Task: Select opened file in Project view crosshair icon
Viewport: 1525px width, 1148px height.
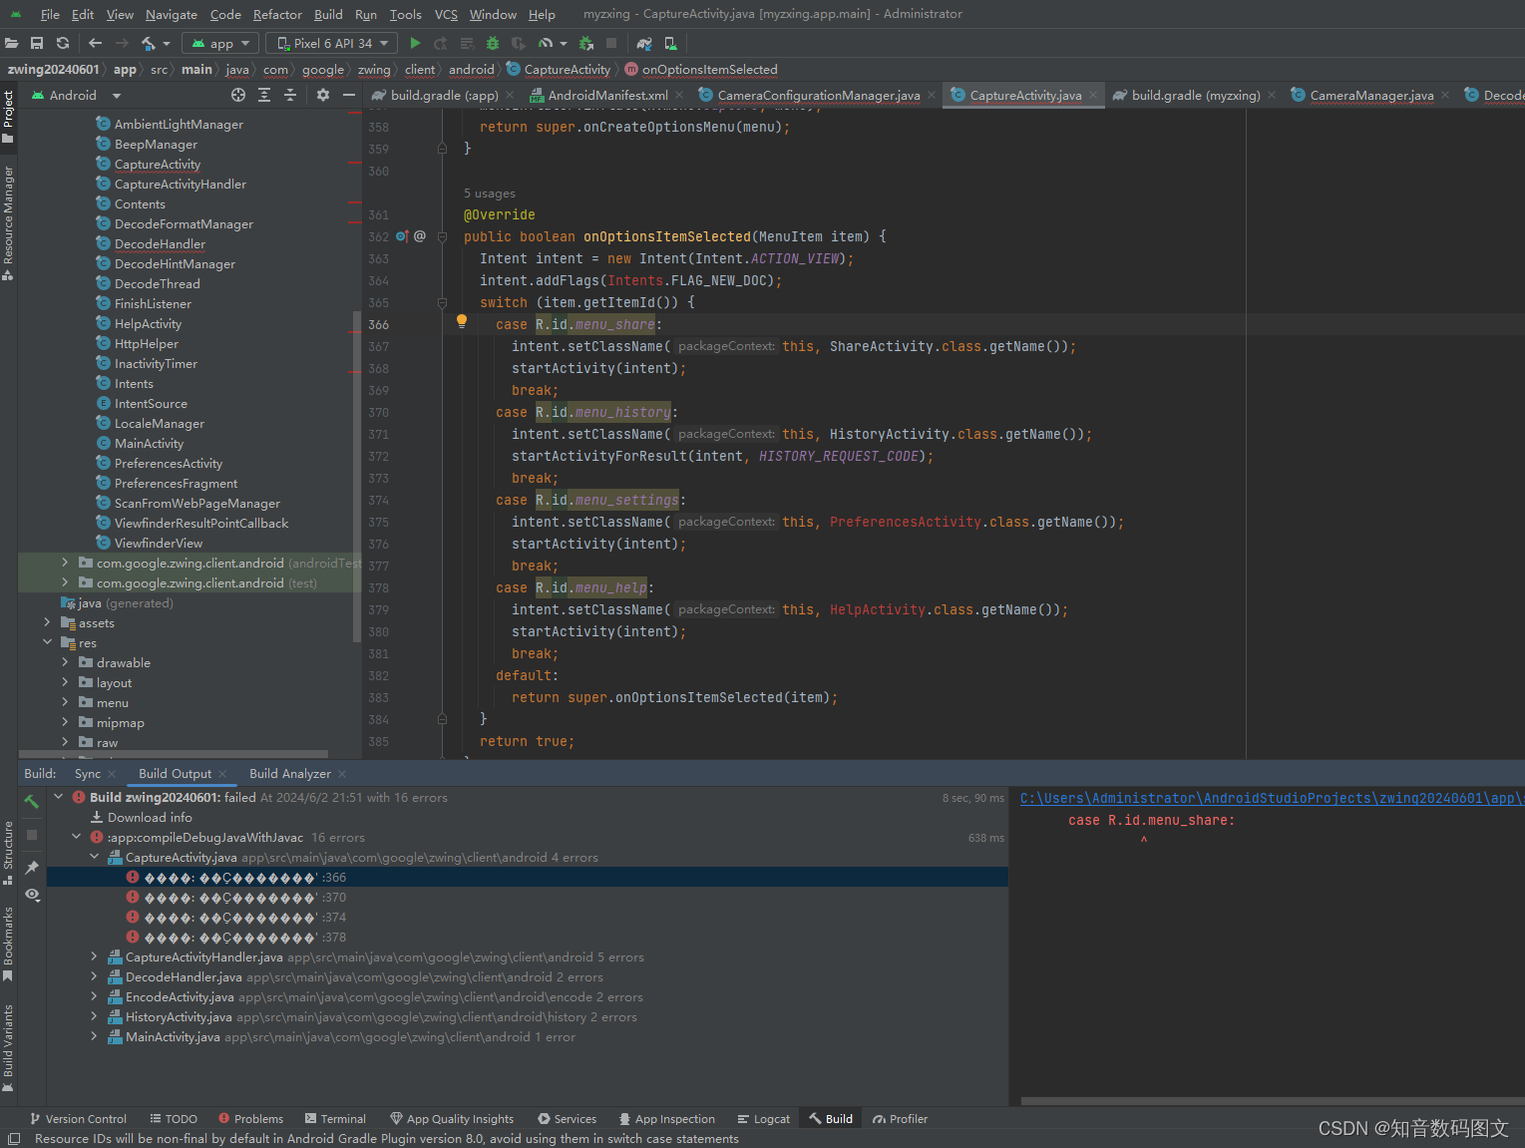Action: tap(237, 95)
